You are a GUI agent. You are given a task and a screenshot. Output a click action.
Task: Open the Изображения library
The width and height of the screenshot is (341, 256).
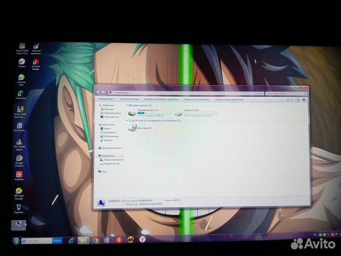(x=109, y=136)
